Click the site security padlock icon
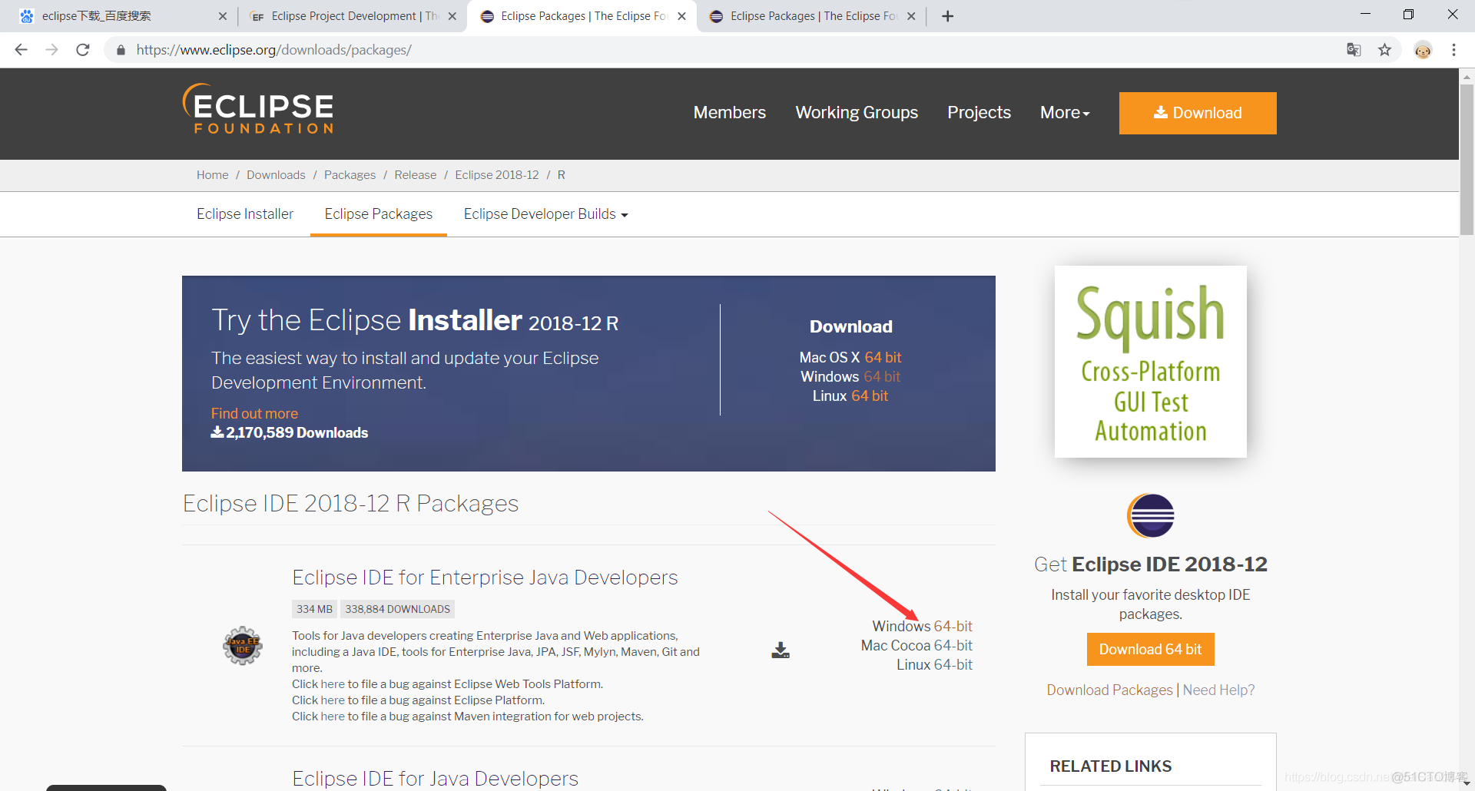 121,50
